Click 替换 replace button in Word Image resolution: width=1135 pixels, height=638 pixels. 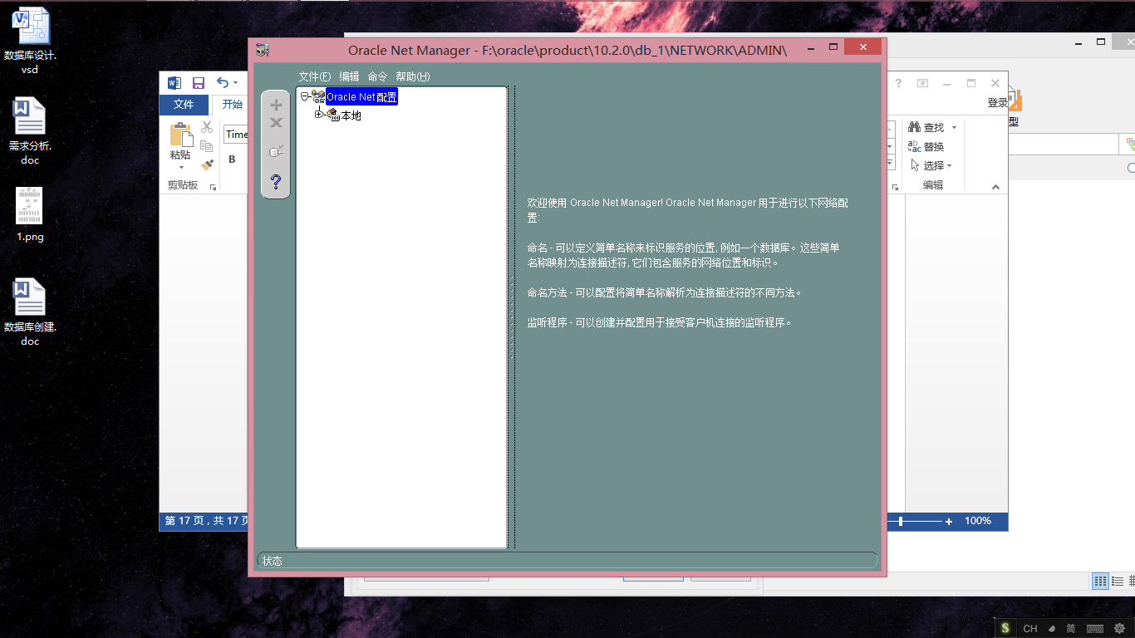click(926, 146)
